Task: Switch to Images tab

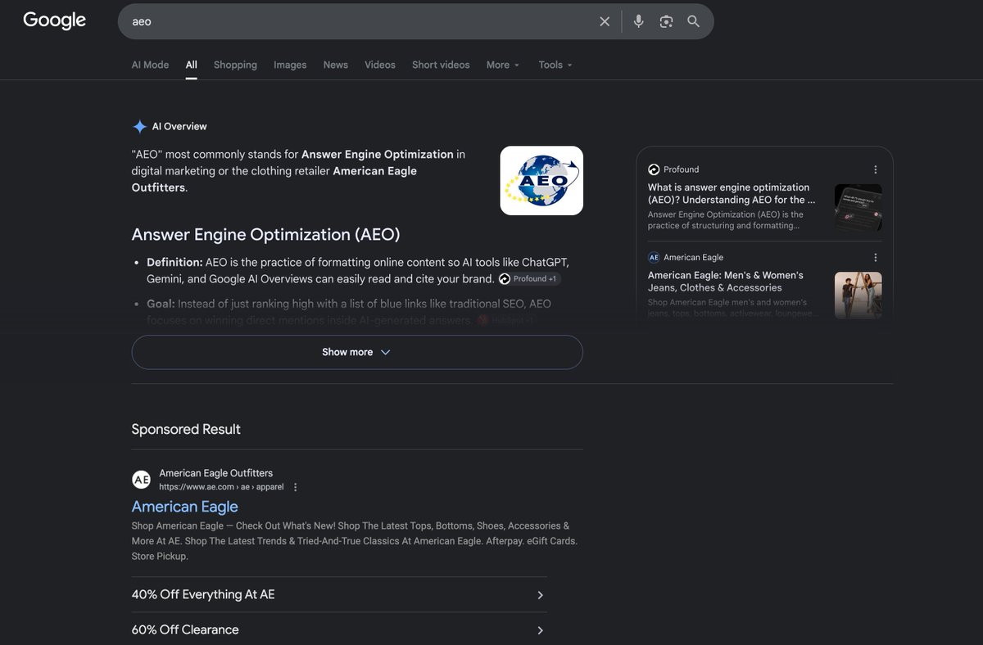Action: click(x=290, y=65)
